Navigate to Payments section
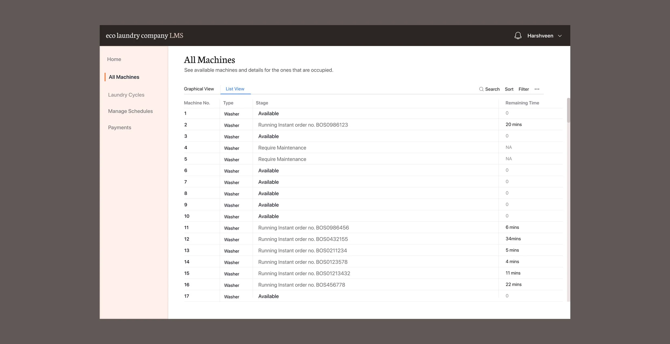 (x=120, y=127)
